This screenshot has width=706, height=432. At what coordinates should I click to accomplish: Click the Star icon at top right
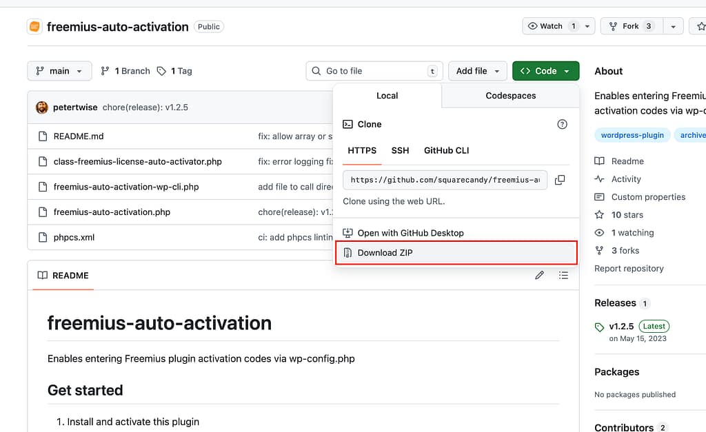click(701, 26)
